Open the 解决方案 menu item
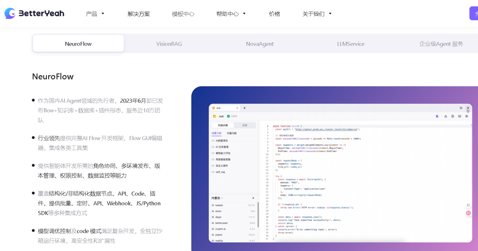 pos(139,14)
